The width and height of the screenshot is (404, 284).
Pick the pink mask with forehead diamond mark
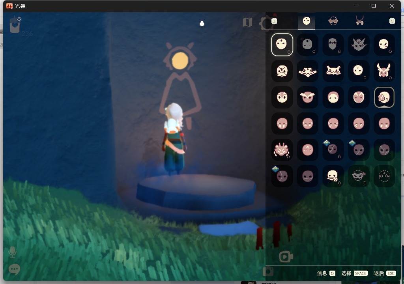point(307,150)
